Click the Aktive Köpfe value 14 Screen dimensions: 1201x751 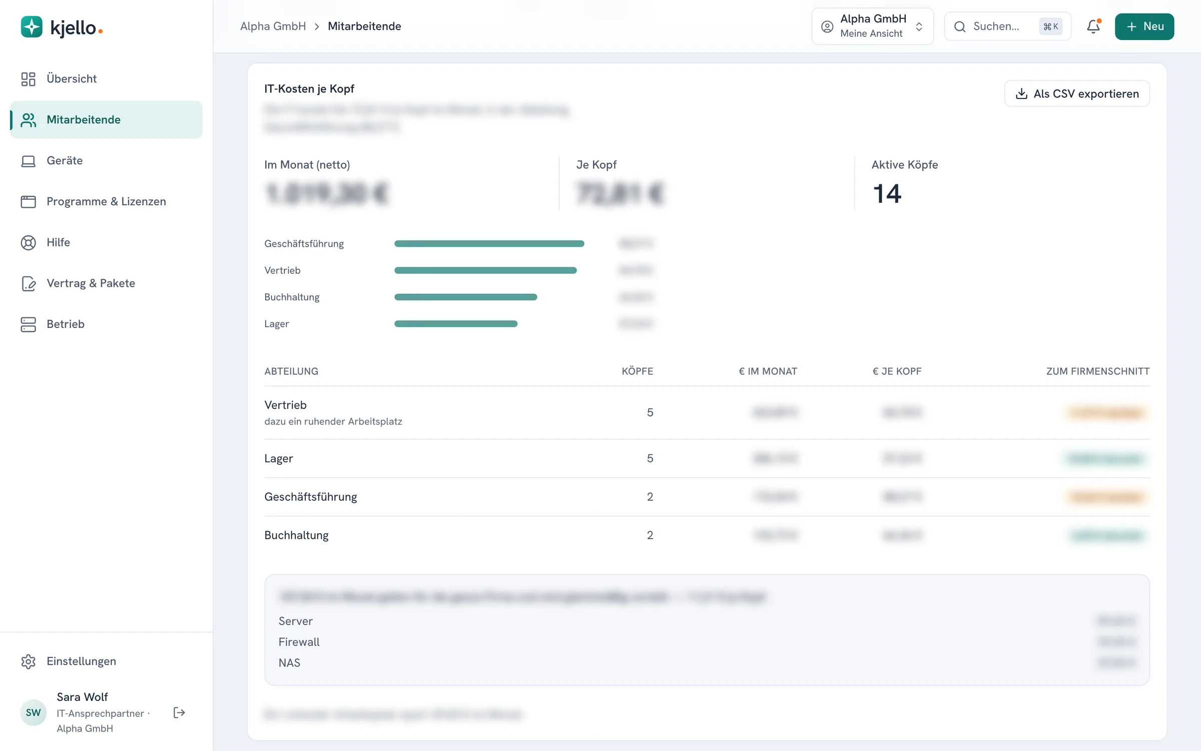pyautogui.click(x=887, y=194)
